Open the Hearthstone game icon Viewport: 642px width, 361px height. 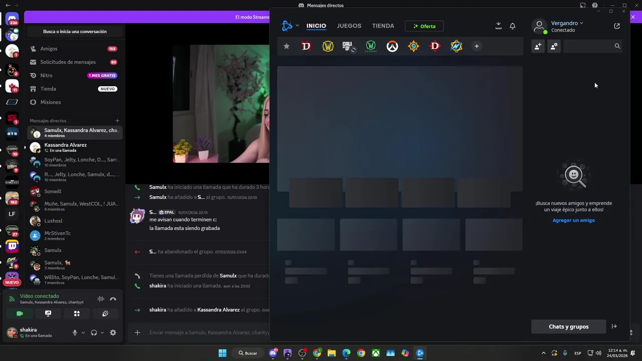click(413, 46)
